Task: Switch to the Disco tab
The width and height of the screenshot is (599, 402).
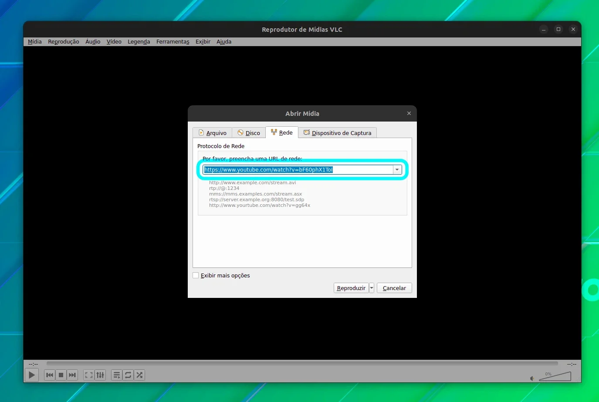Action: click(249, 133)
